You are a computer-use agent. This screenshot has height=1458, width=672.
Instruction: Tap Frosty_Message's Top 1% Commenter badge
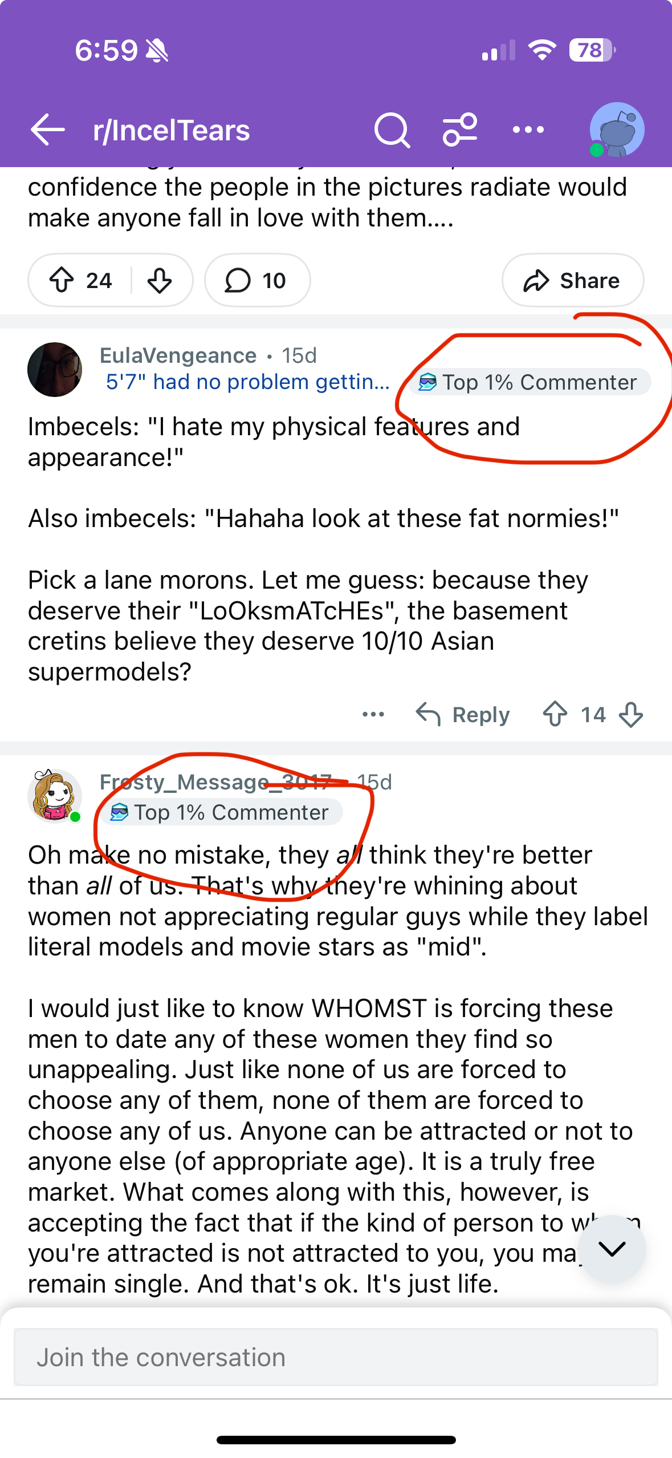[x=221, y=812]
